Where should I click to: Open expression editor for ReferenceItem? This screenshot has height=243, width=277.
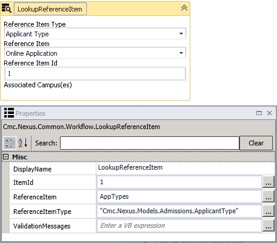[268, 196]
